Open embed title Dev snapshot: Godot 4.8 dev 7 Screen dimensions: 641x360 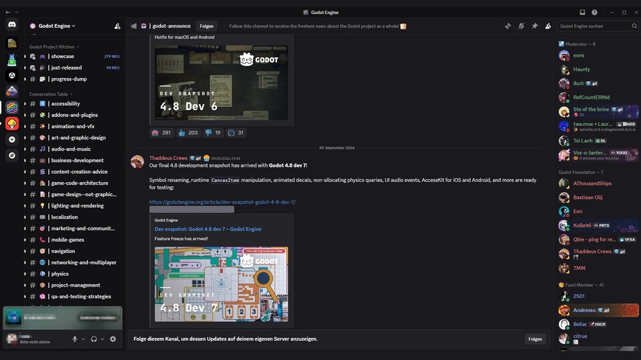pos(208,229)
